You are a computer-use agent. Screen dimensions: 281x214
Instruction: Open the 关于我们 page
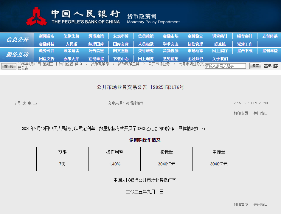coord(220,58)
